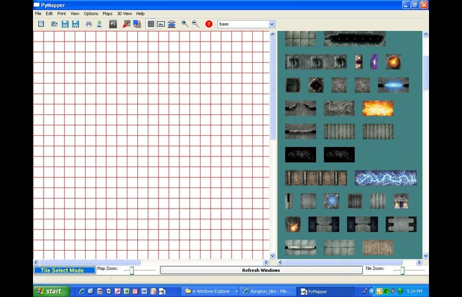Select the red diamond trap tile
Image resolution: width=462 pixels, height=297 pixels.
(316, 85)
